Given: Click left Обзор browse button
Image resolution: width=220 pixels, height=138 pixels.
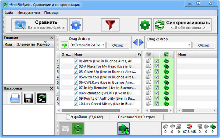Looking at the screenshot, I should (118, 45).
